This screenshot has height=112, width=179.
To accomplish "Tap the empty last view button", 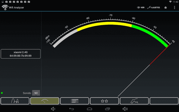I will (164, 101).
